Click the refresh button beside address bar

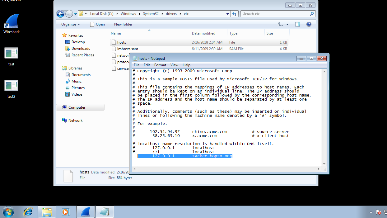tap(235, 14)
